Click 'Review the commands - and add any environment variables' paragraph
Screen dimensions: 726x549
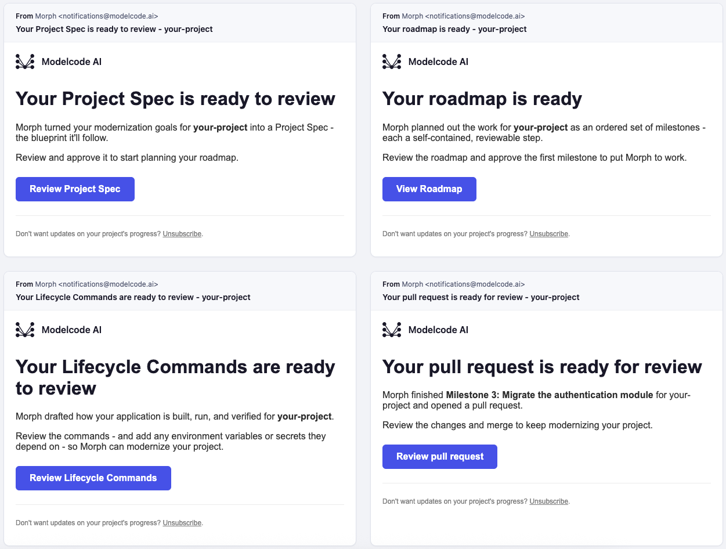point(171,442)
